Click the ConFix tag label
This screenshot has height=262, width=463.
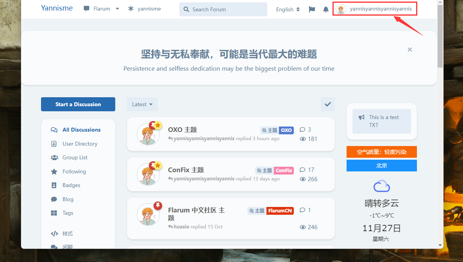284,170
